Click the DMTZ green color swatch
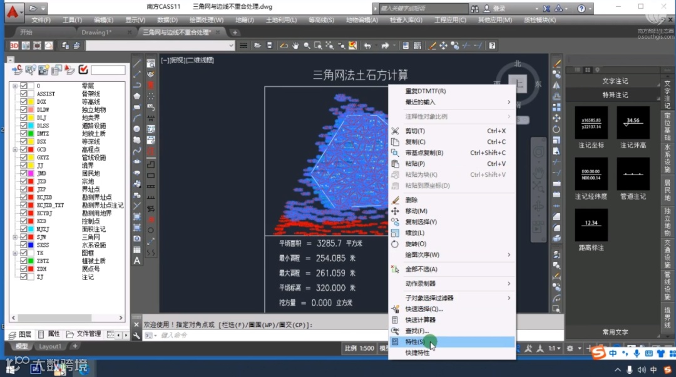This screenshot has height=377, width=676. pyautogui.click(x=31, y=134)
